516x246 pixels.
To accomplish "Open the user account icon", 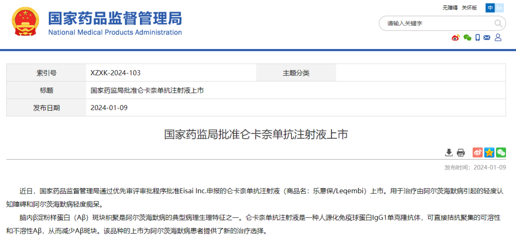I will tap(498, 38).
